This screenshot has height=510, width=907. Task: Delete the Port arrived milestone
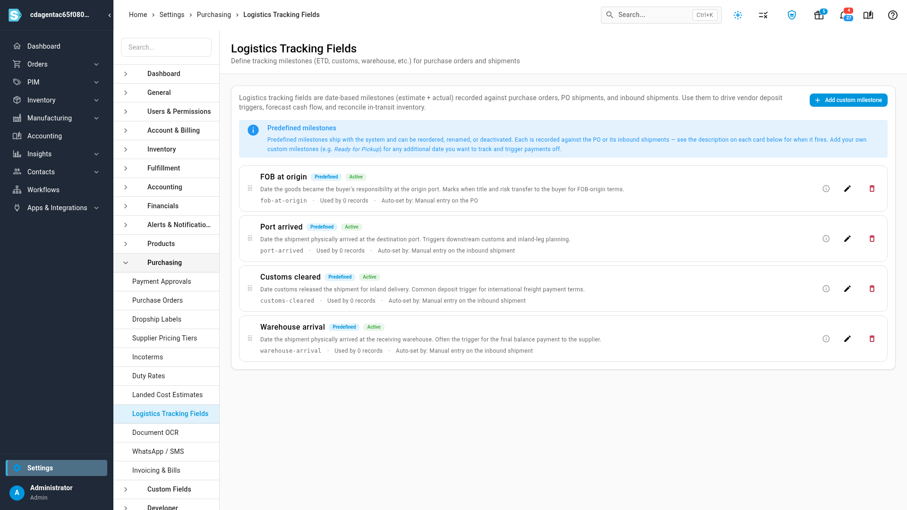pyautogui.click(x=872, y=238)
